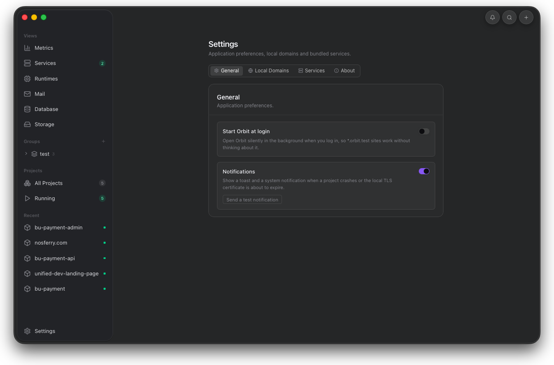This screenshot has height=365, width=554.
Task: Show Running projects
Action: pyautogui.click(x=45, y=198)
